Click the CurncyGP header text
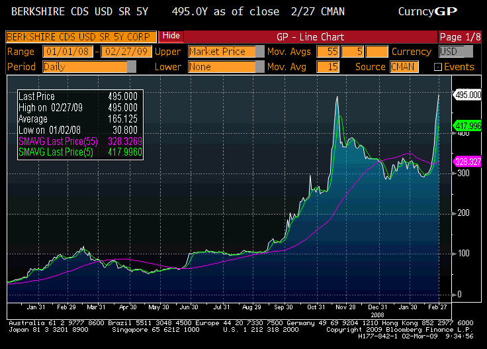The width and height of the screenshot is (487, 349). click(427, 12)
